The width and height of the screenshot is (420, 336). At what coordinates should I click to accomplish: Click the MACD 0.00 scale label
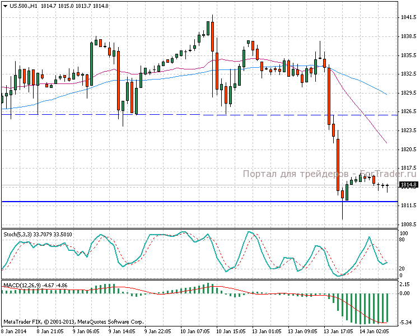tap(405, 293)
